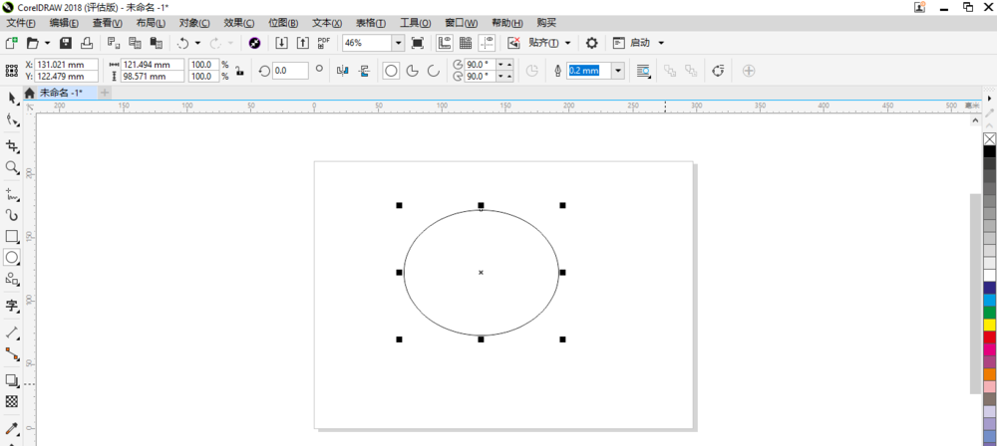Expand the 贴齐 snap-to dropdown
997x446 pixels.
pyautogui.click(x=568, y=43)
